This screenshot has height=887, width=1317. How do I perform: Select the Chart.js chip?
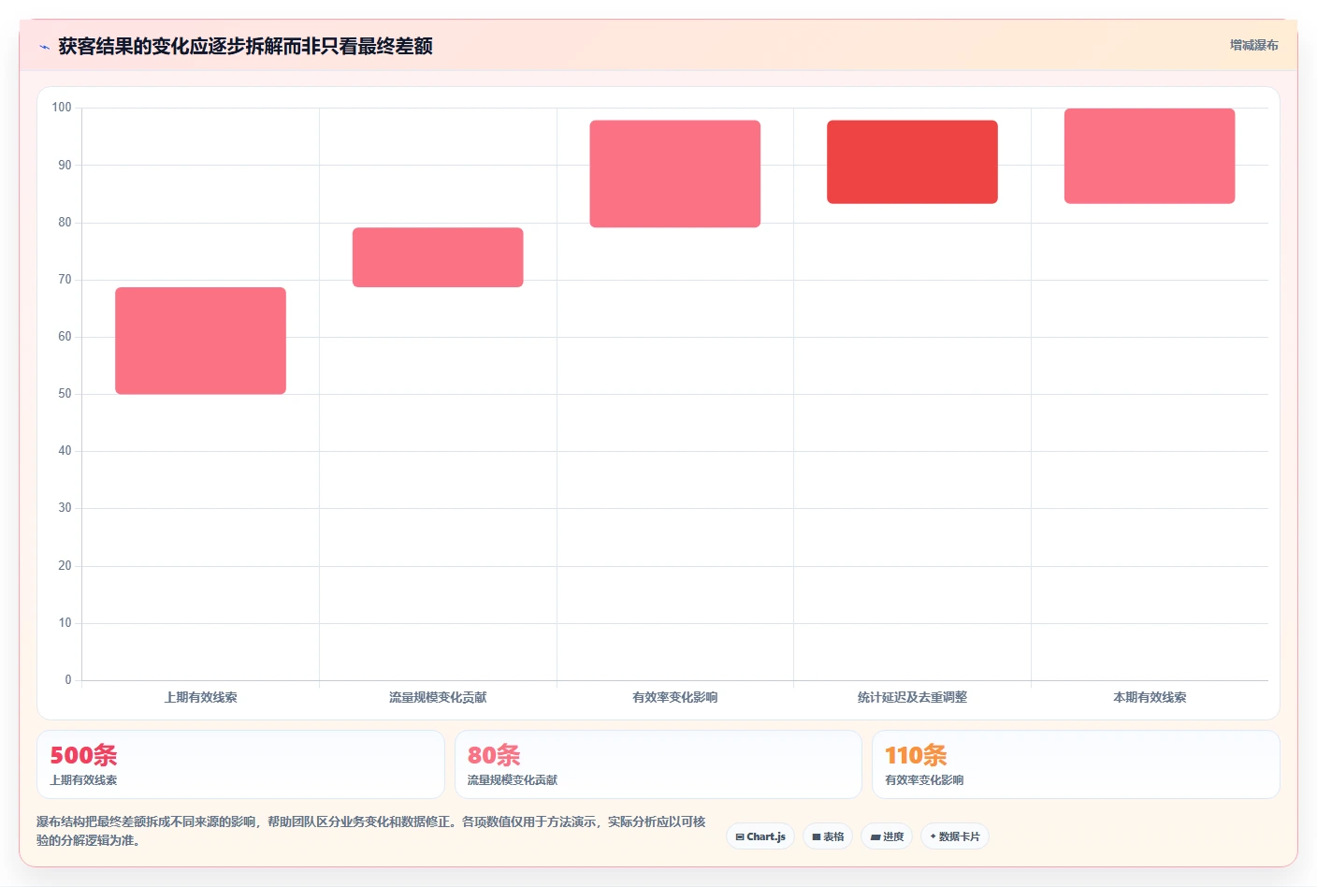(760, 836)
